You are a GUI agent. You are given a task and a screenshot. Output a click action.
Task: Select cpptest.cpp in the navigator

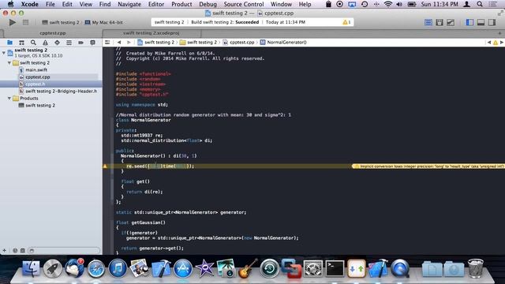click(37, 77)
